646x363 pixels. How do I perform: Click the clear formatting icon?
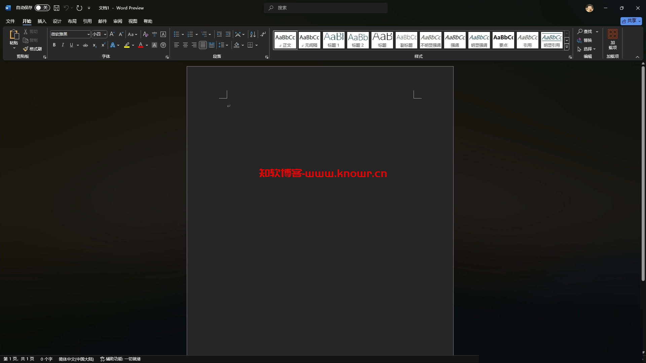click(x=145, y=34)
